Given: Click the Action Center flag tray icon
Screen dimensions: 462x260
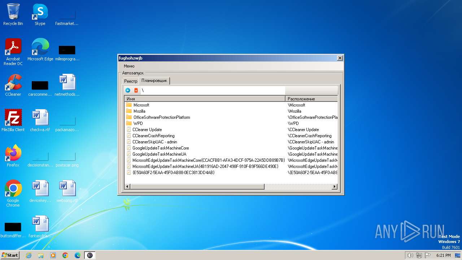Looking at the screenshot, I should coord(428,255).
